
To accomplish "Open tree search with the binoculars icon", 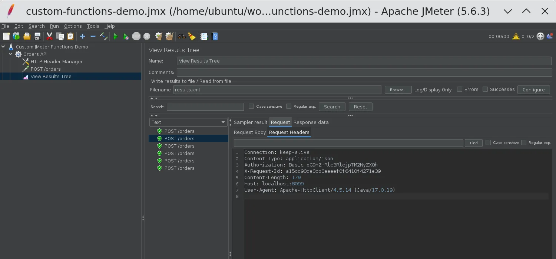I will (182, 36).
